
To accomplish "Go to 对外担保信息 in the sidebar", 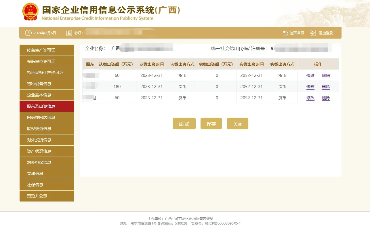I will pos(47,162).
